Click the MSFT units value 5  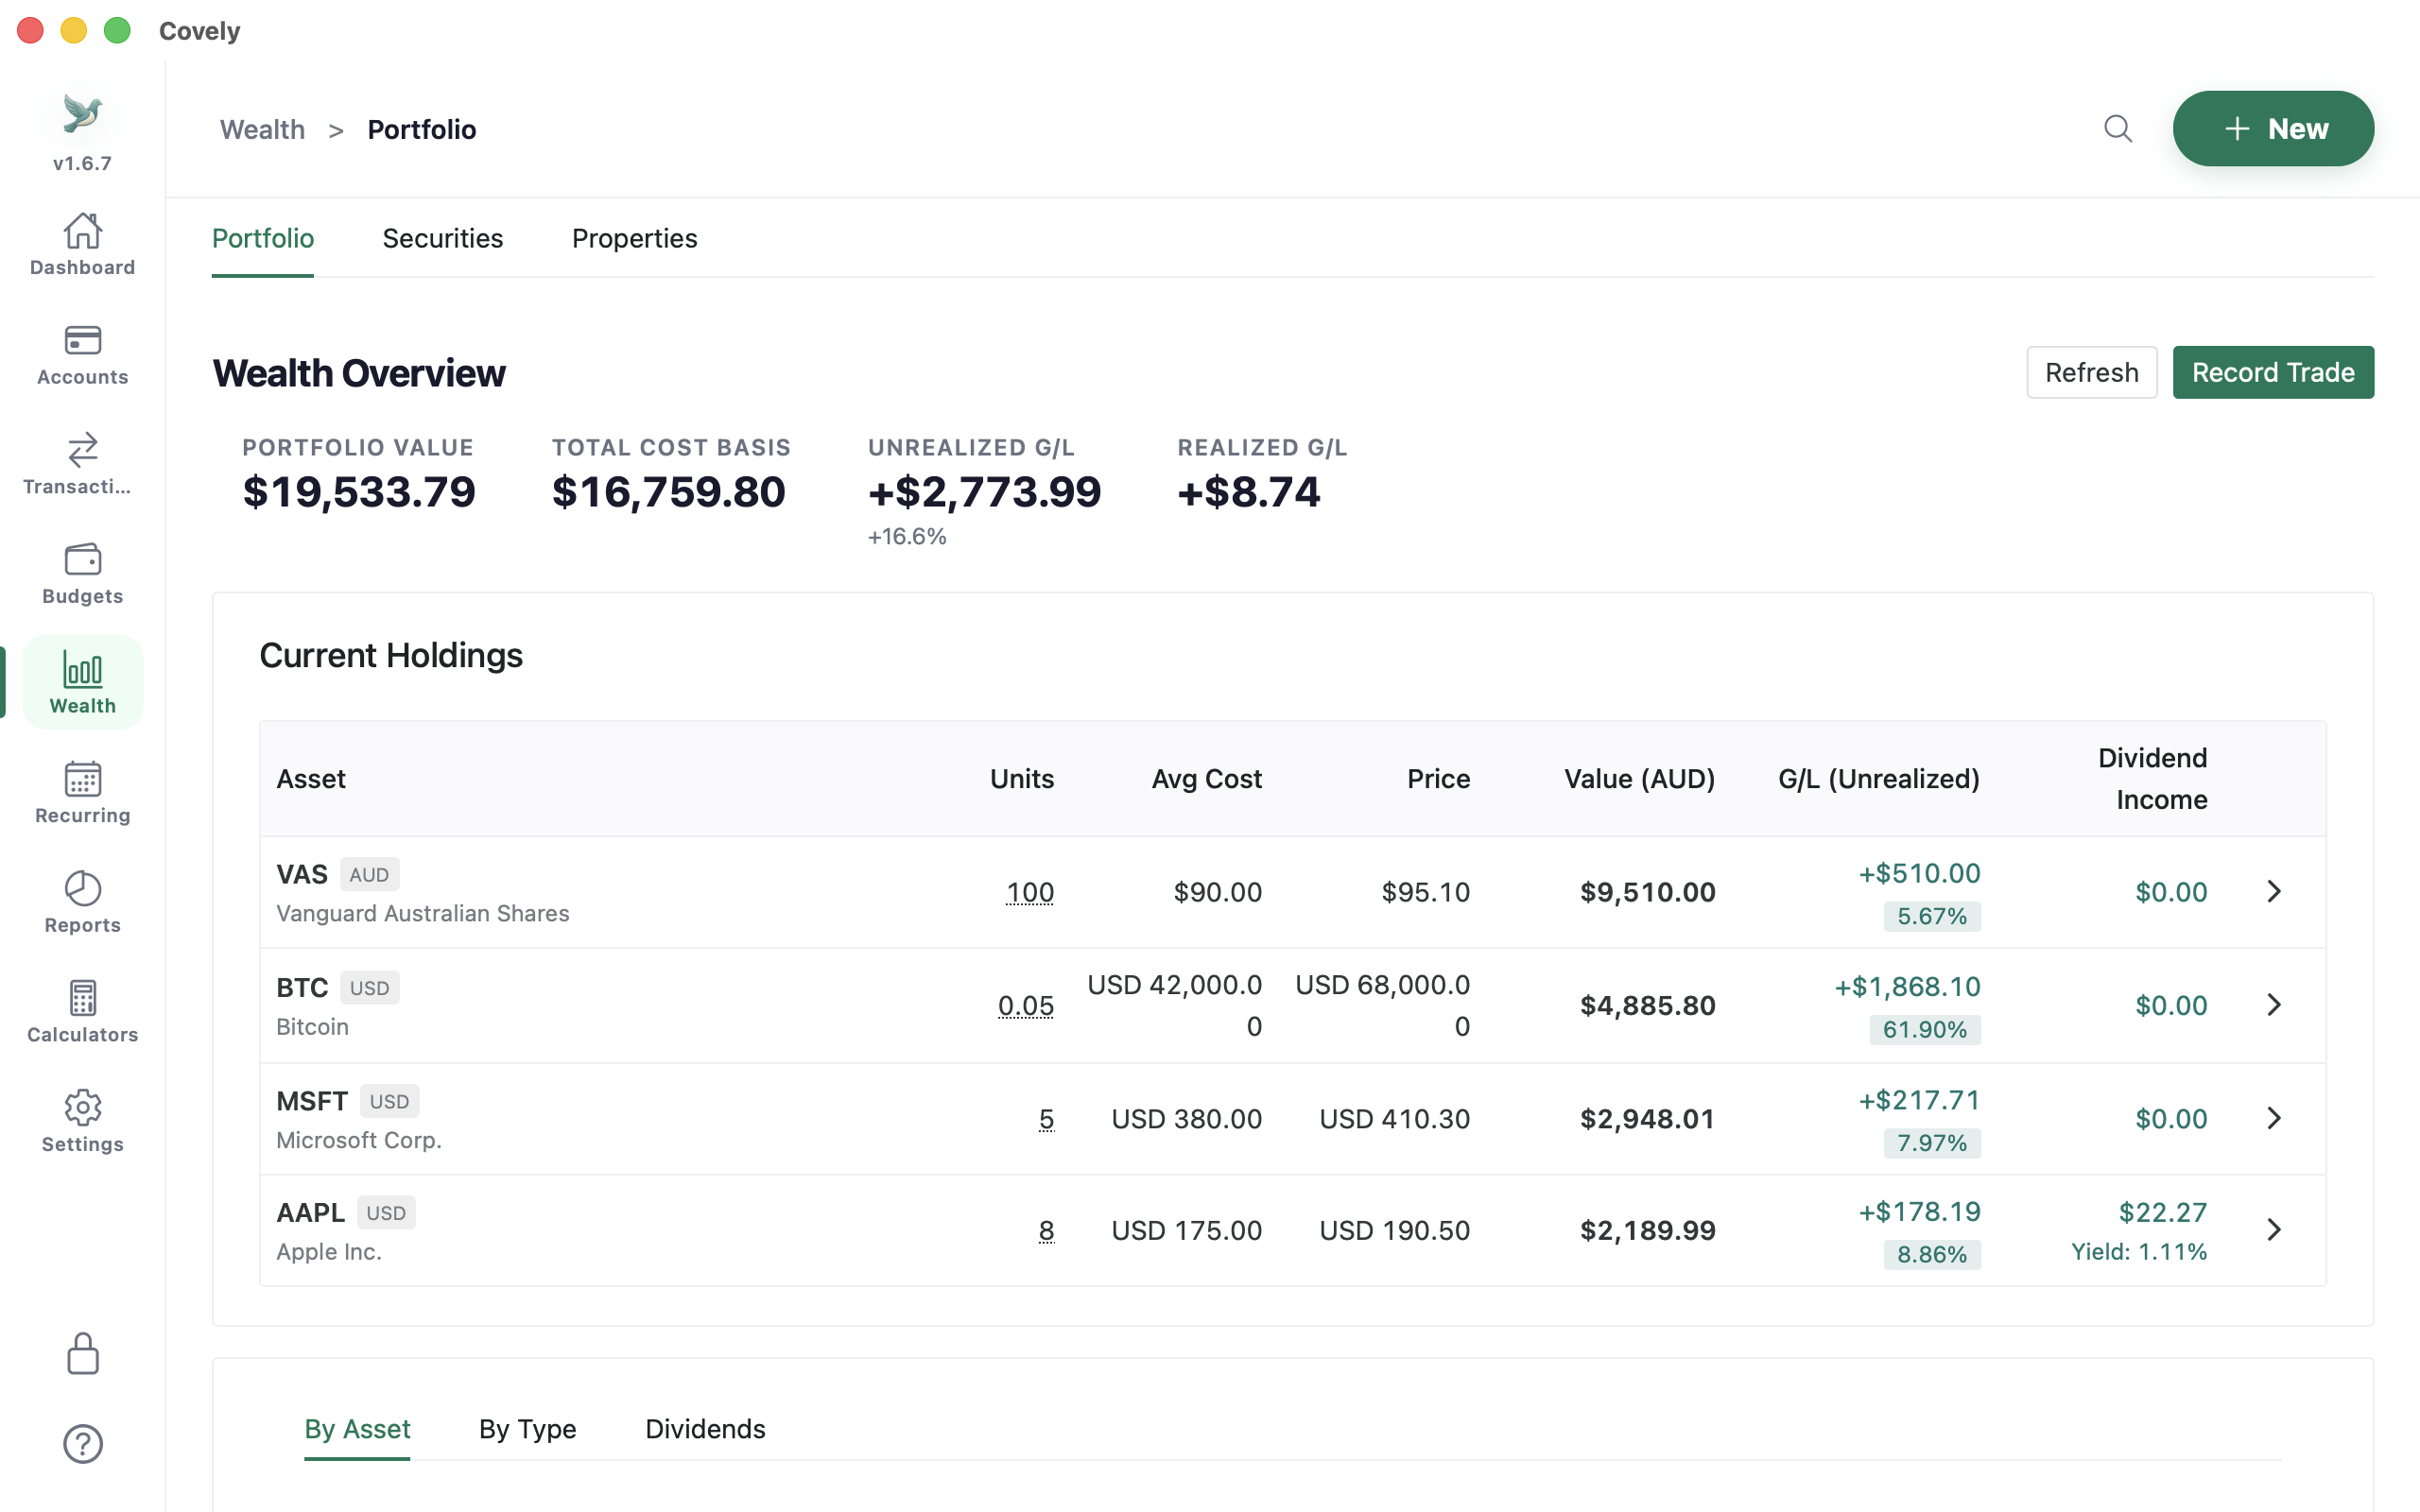(x=1046, y=1119)
